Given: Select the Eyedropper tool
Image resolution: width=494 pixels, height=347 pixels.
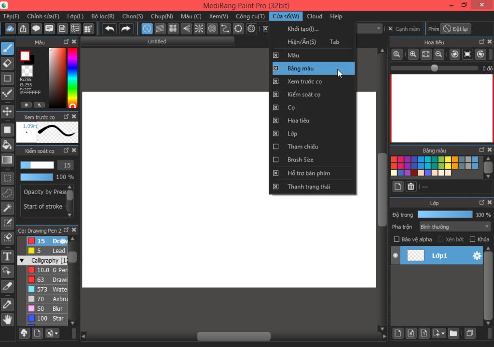Looking at the screenshot, I should click(7, 304).
